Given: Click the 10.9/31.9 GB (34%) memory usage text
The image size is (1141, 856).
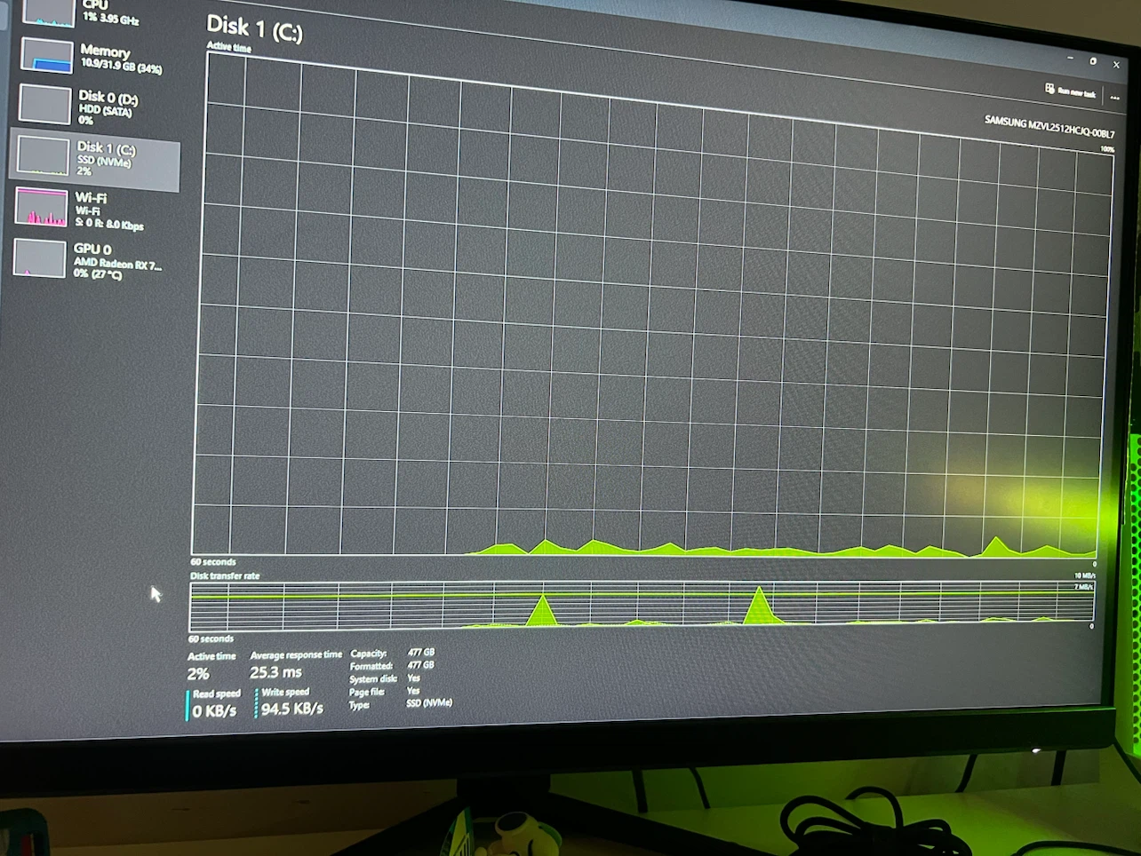Looking at the screenshot, I should click(x=121, y=66).
